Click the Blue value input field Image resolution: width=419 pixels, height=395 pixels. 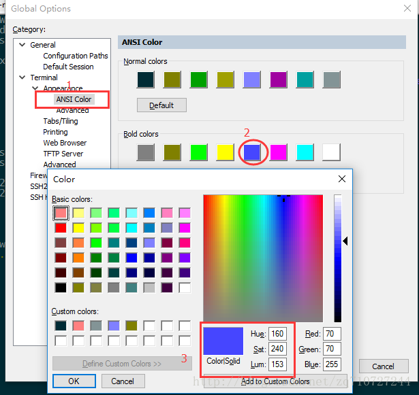(332, 364)
